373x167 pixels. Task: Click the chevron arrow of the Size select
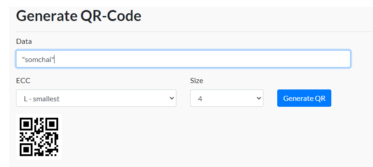tap(258, 98)
